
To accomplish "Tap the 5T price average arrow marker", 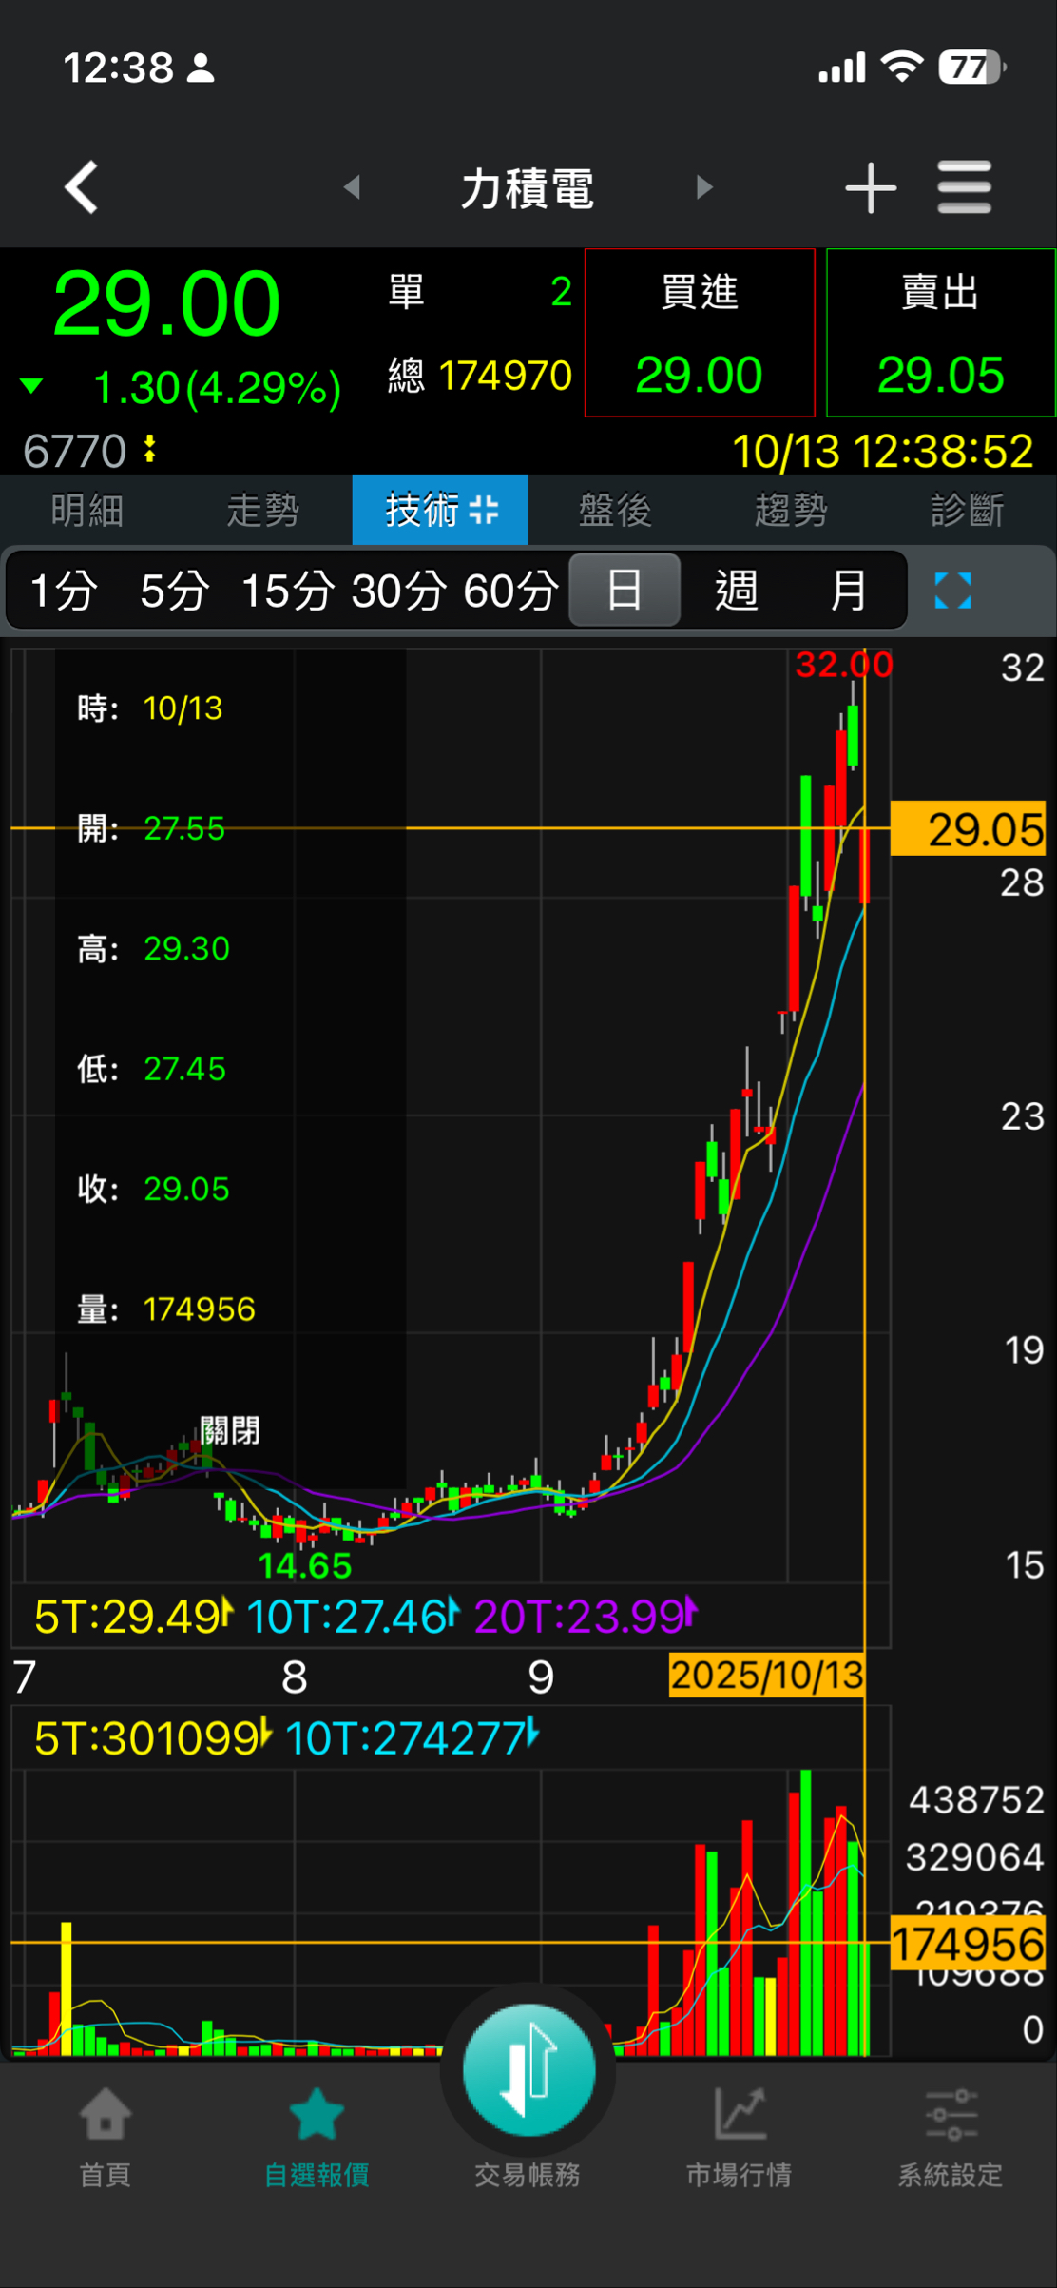I will (x=226, y=1612).
